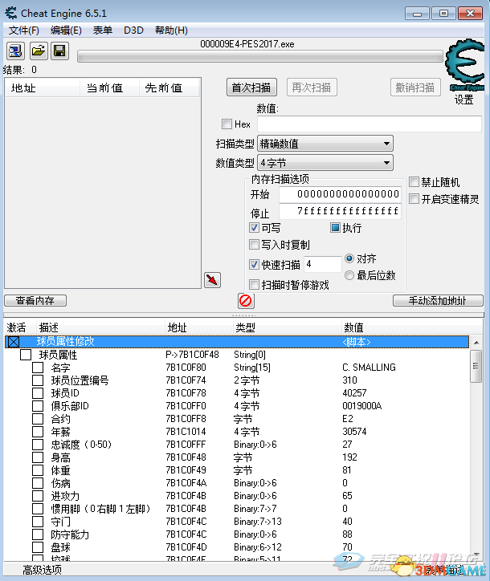The width and height of the screenshot is (490, 581).
Task: Click the address list scroll up arrow
Action: (476, 343)
